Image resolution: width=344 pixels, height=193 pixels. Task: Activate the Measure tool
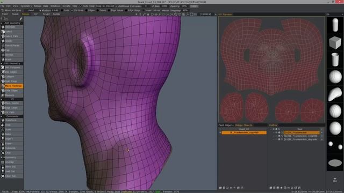(12, 95)
